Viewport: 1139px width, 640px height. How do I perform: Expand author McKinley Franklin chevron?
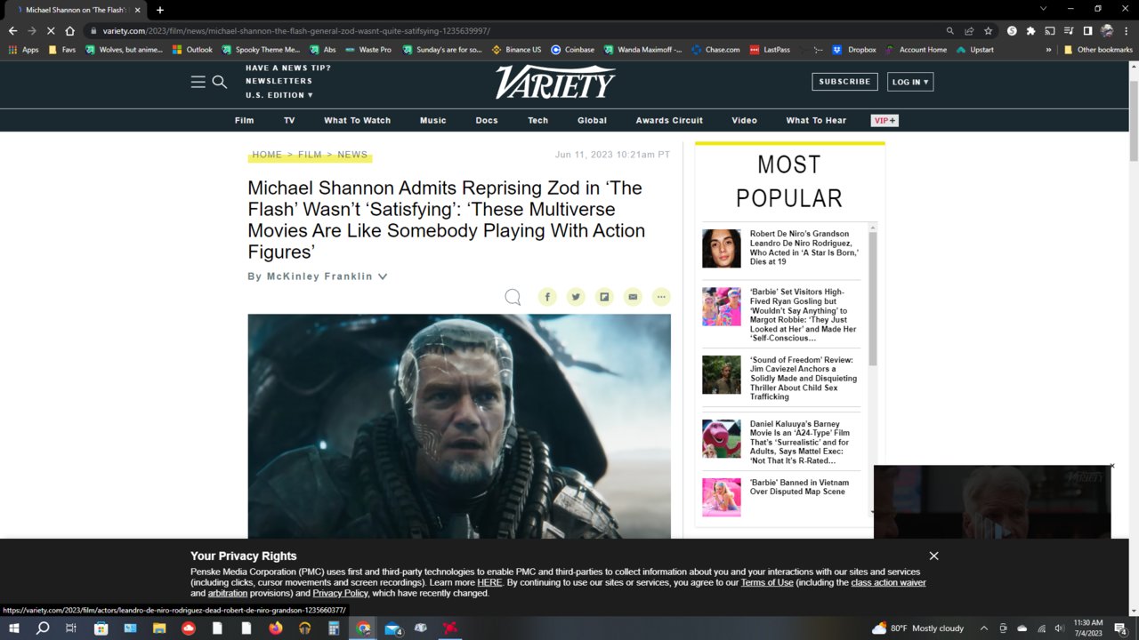pyautogui.click(x=383, y=276)
